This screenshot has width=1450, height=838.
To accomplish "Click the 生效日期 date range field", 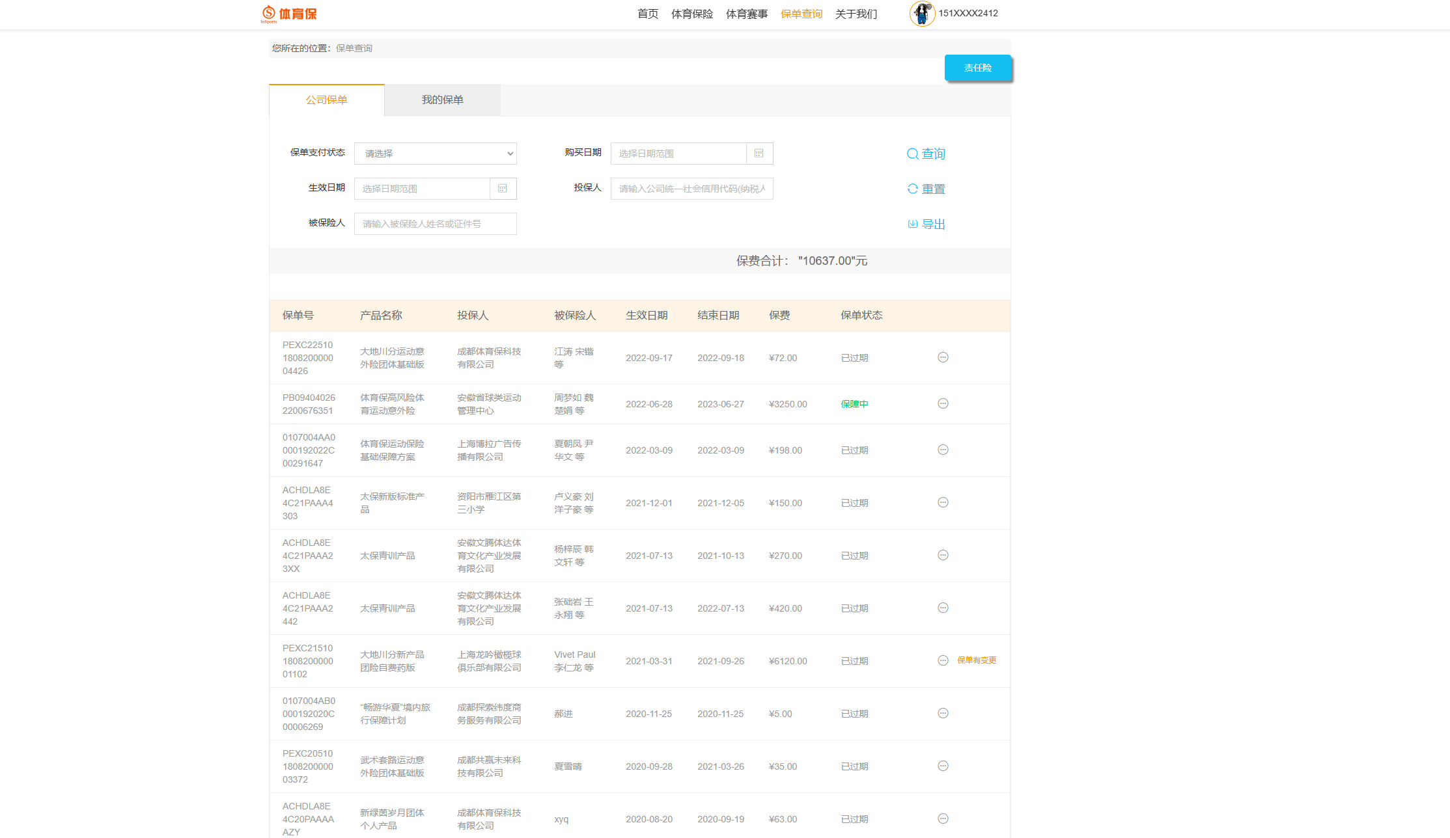I will point(422,189).
